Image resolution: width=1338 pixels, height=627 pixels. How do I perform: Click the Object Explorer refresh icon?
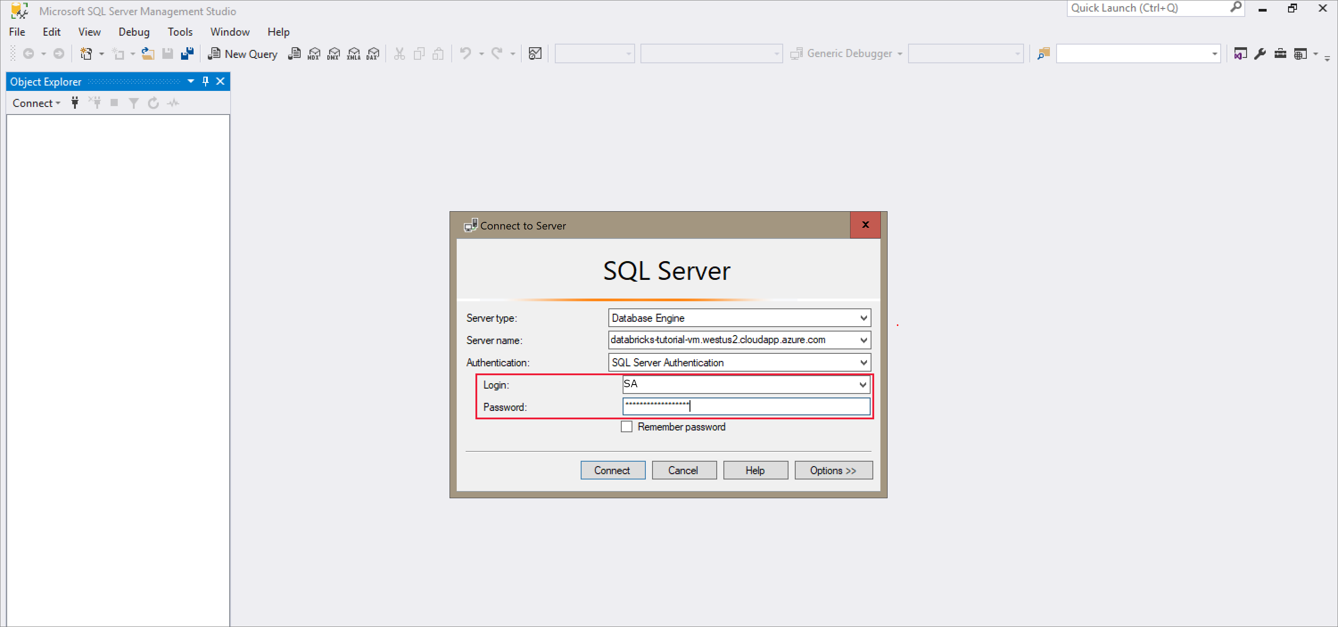click(x=152, y=102)
